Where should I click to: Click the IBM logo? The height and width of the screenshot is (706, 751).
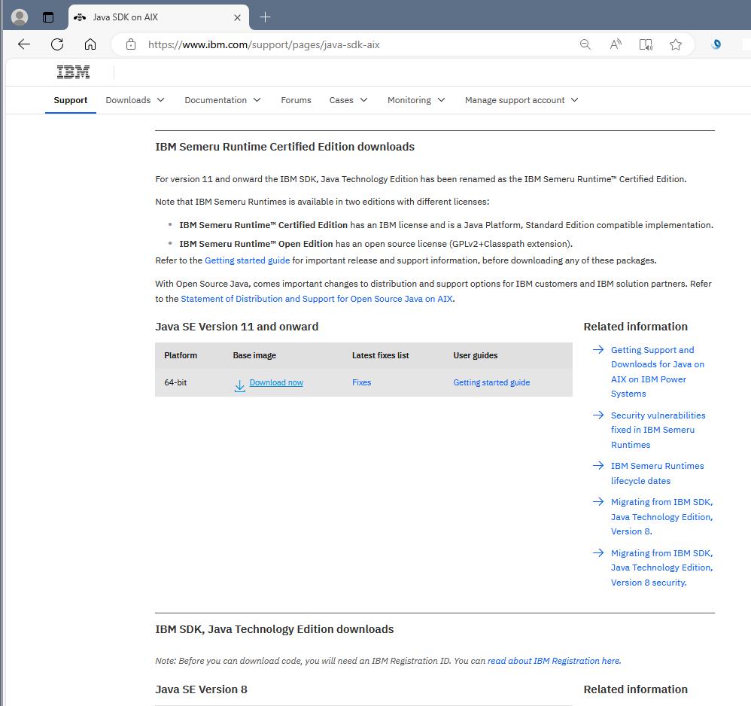(x=73, y=72)
